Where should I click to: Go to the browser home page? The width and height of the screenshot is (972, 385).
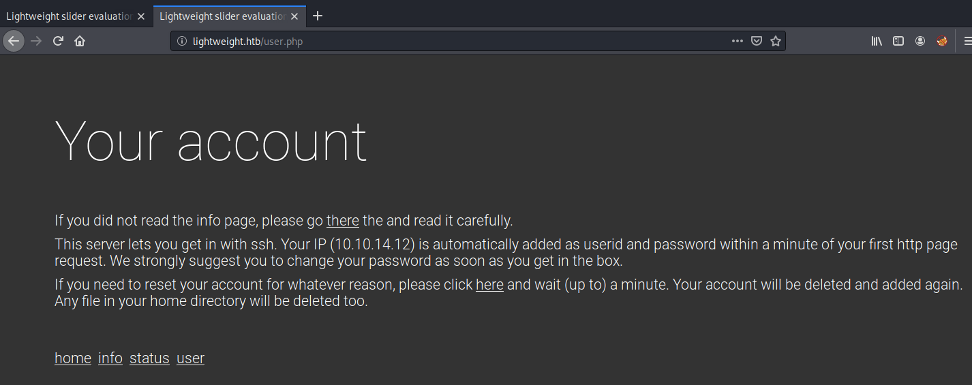click(x=80, y=41)
